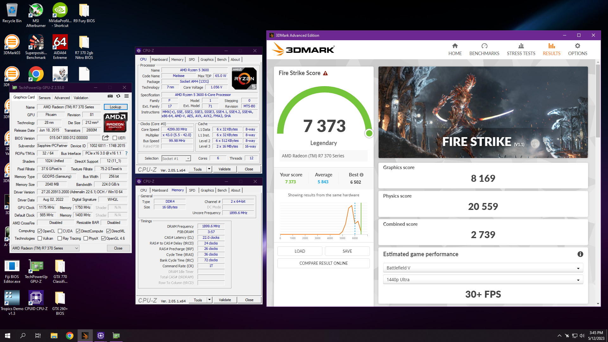Open the Battlefield V game dropdown

(x=483, y=268)
